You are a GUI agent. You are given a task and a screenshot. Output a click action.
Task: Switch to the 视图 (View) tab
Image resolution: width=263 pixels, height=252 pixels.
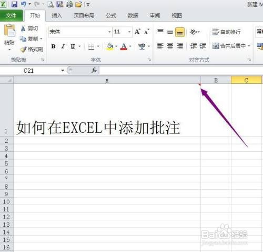click(x=177, y=16)
